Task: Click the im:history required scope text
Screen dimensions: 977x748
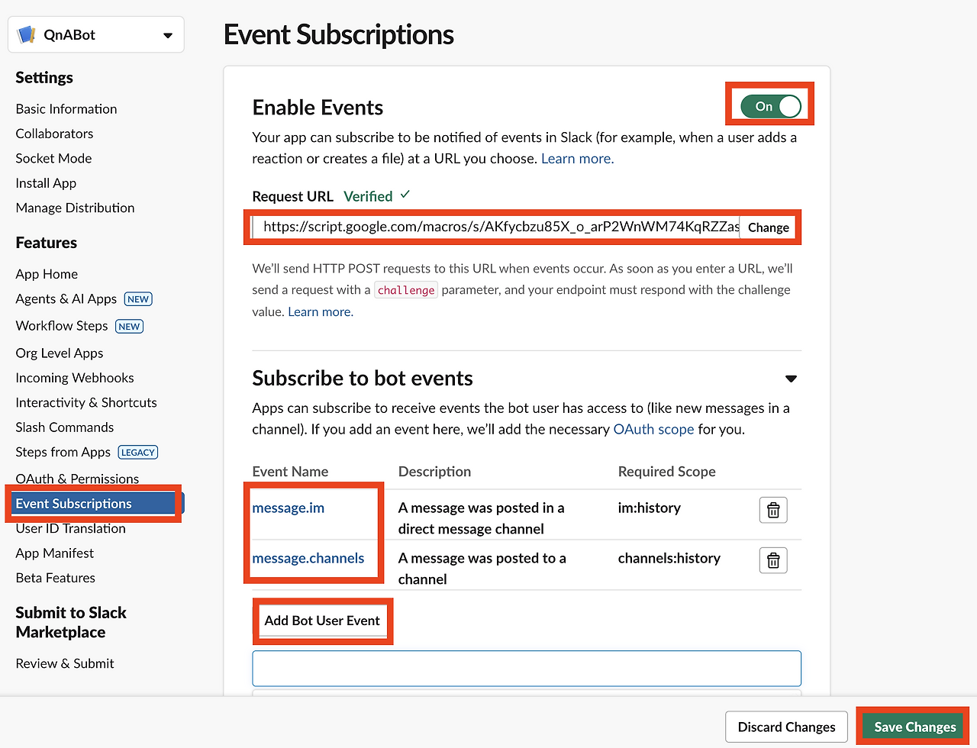Action: [x=650, y=508]
